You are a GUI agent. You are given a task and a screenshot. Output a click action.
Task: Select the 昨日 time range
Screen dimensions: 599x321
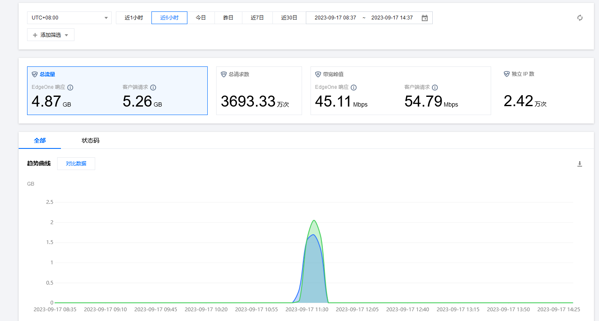coord(228,18)
